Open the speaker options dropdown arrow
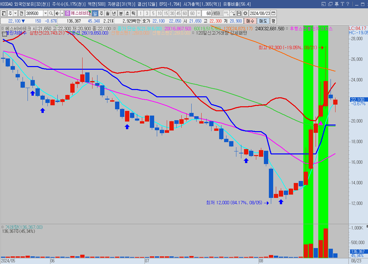Viewport: 368px width, 264px height. pos(62,13)
